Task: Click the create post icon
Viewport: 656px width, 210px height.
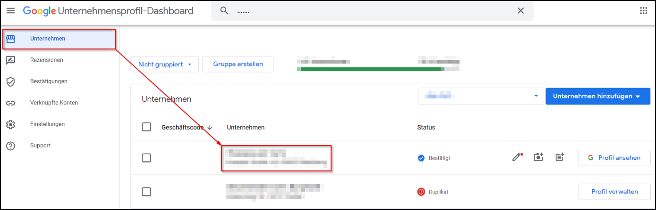Action: [560, 158]
